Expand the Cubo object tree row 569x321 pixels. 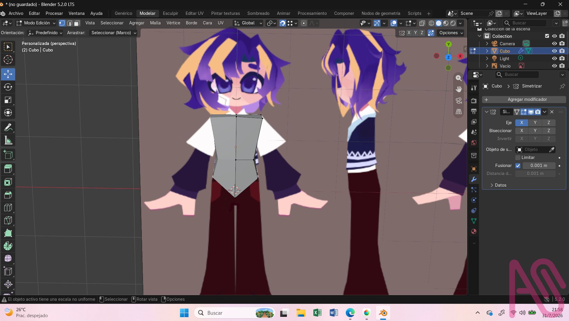pos(487,51)
